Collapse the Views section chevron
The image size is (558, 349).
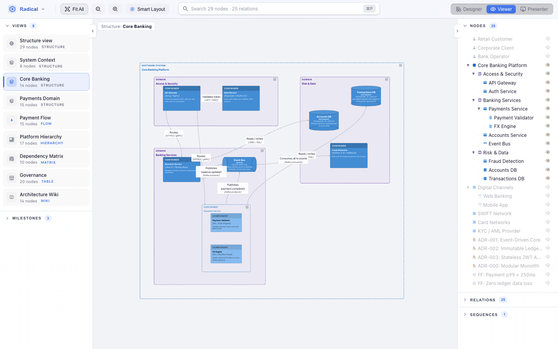[x=7, y=26]
